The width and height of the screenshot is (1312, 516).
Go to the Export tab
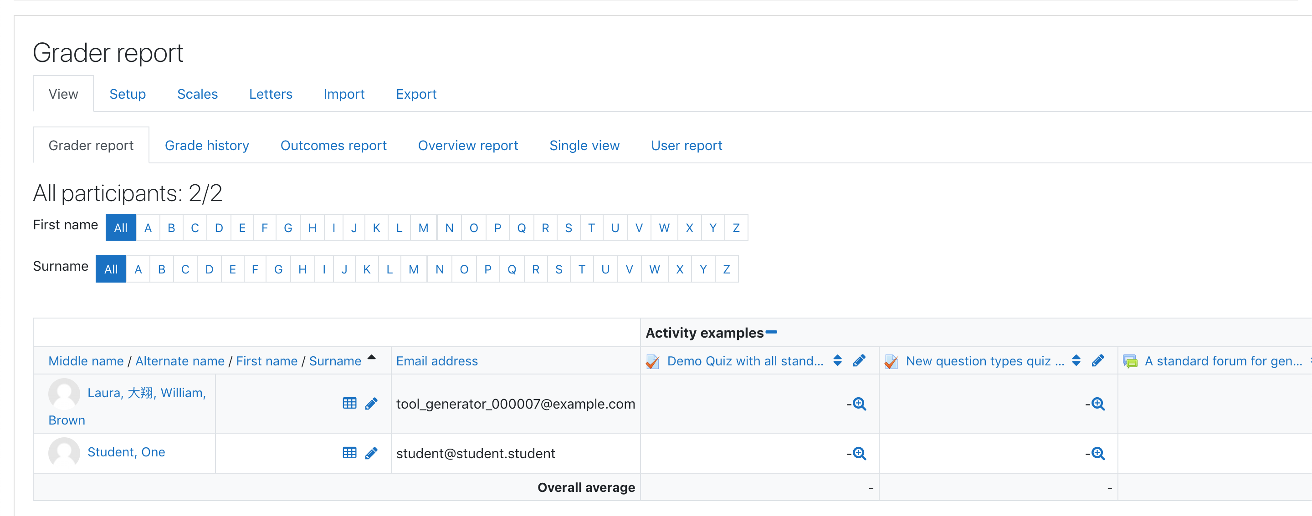pos(416,94)
